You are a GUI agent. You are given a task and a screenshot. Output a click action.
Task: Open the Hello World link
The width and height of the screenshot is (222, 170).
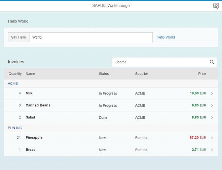coord(165,37)
